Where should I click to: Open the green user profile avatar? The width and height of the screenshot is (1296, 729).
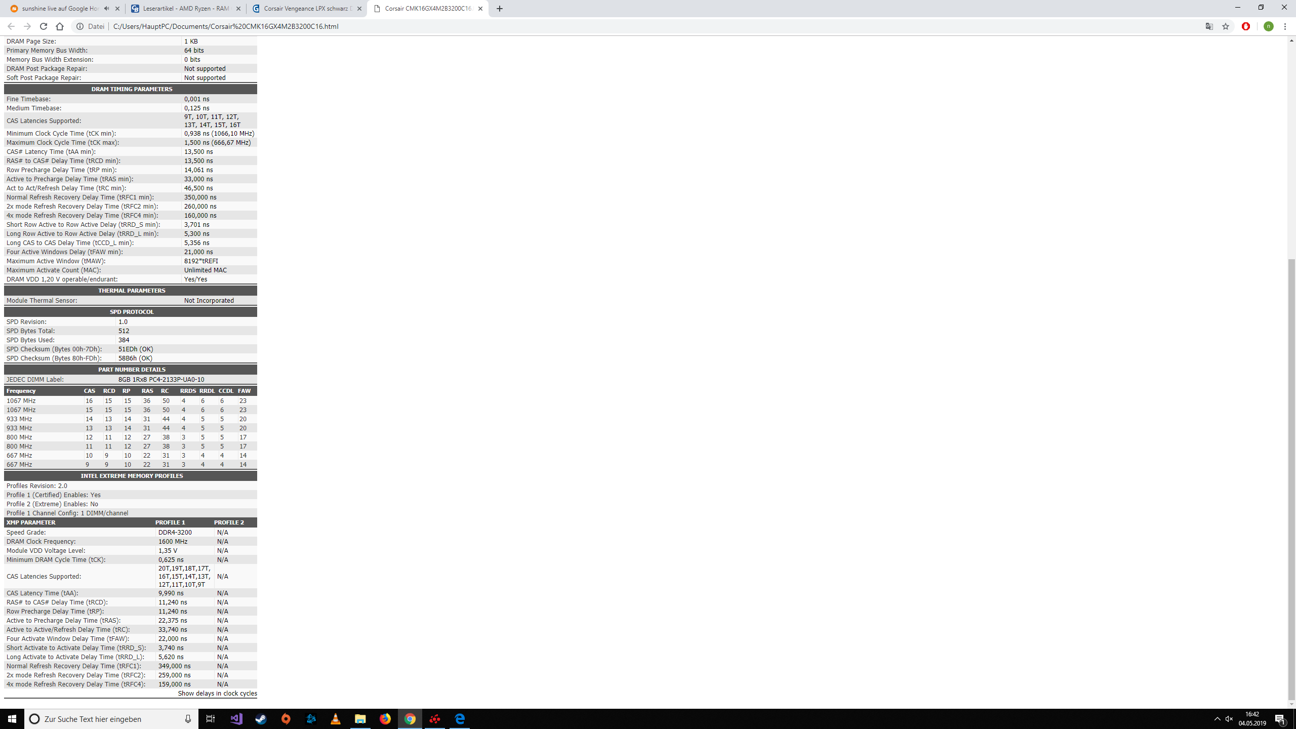point(1268,26)
